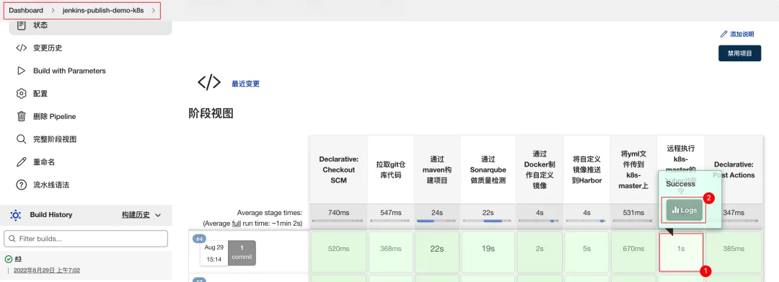
Task: Click the change history code brackets icon
Action: (x=21, y=48)
